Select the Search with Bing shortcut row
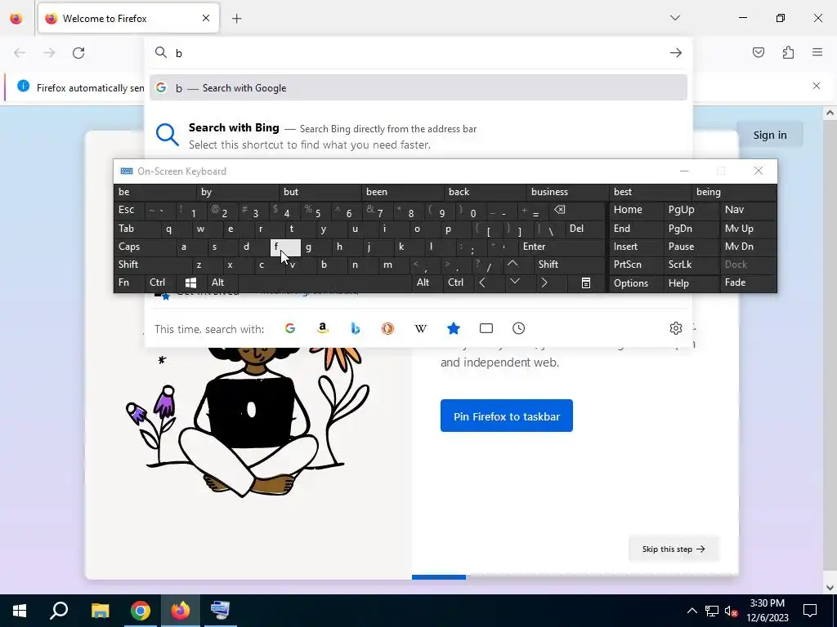This screenshot has height=627, width=837. [418, 136]
